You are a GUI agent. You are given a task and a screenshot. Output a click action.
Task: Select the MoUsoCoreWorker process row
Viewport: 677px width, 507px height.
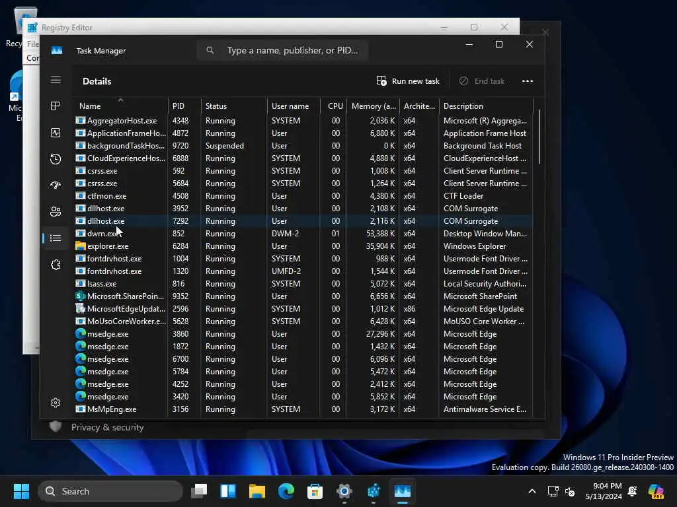[x=303, y=321]
